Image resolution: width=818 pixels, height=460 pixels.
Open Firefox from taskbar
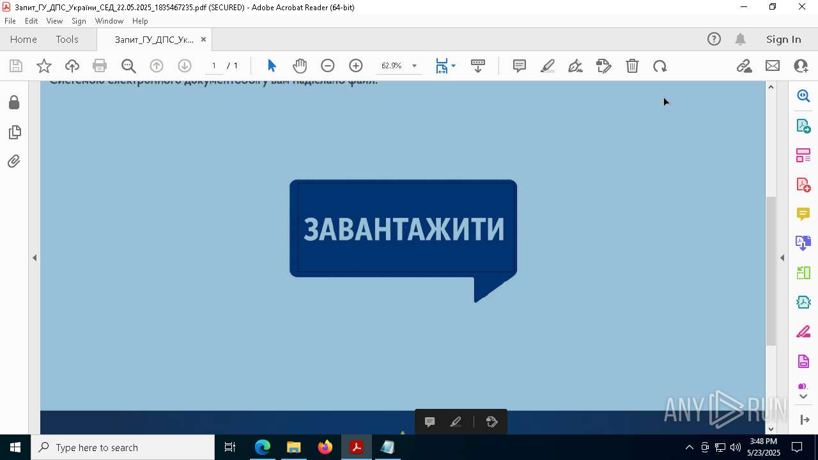point(325,447)
